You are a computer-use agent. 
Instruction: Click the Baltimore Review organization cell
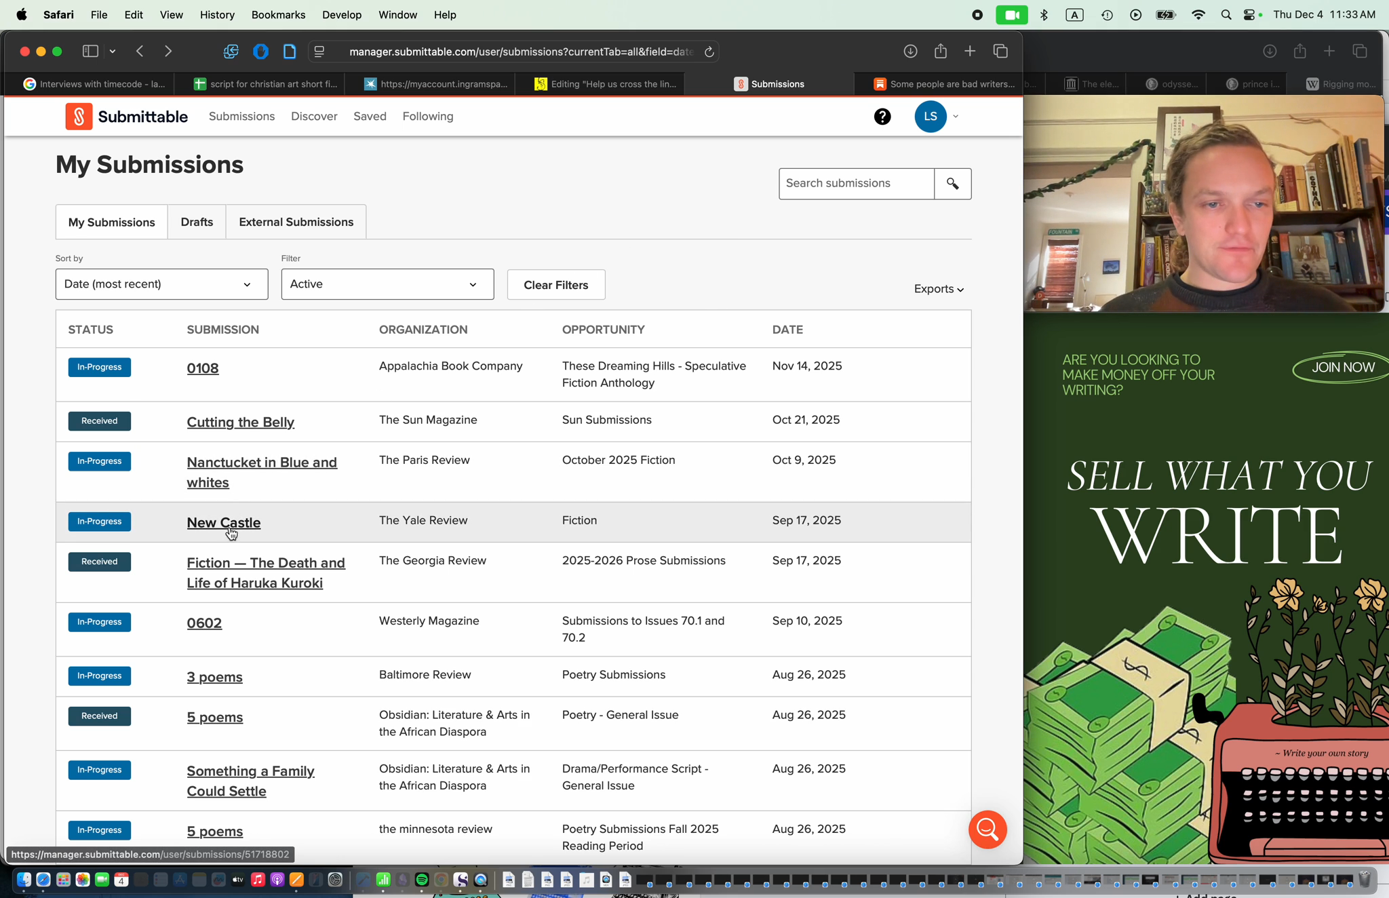(425, 675)
